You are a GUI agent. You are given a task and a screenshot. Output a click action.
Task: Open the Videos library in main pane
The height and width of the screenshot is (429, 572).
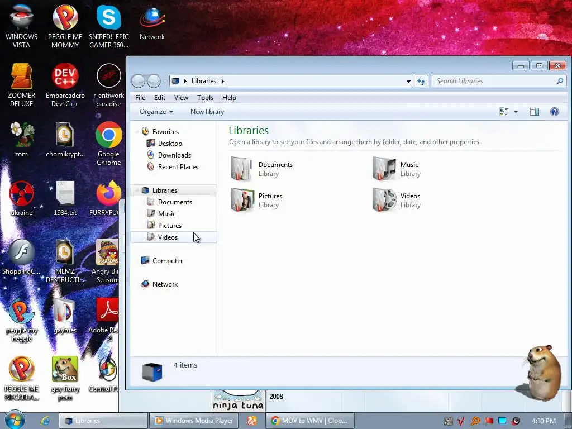point(397,200)
